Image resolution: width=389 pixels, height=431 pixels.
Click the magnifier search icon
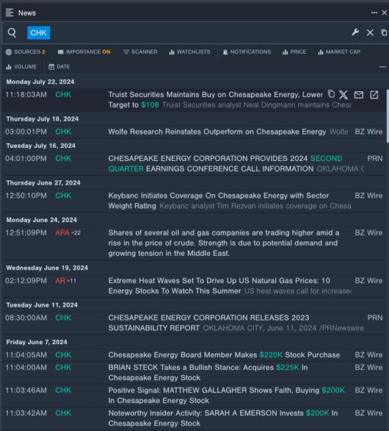coord(12,33)
